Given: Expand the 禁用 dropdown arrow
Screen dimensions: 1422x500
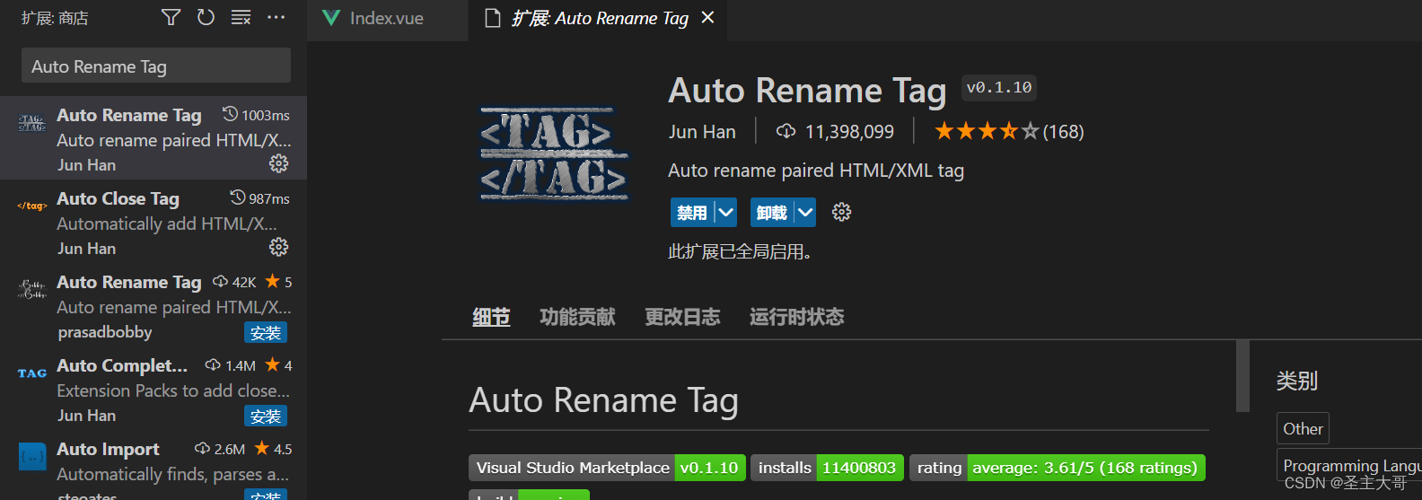Looking at the screenshot, I should point(725,212).
